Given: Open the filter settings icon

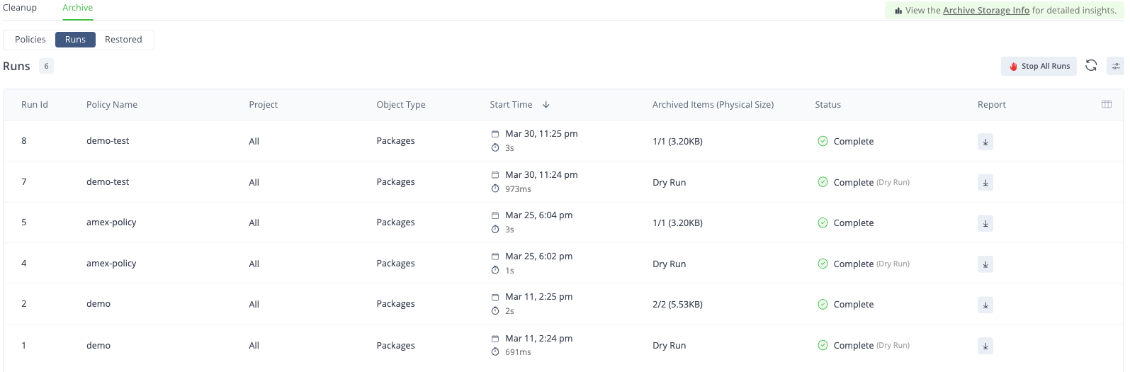Looking at the screenshot, I should (x=1116, y=66).
